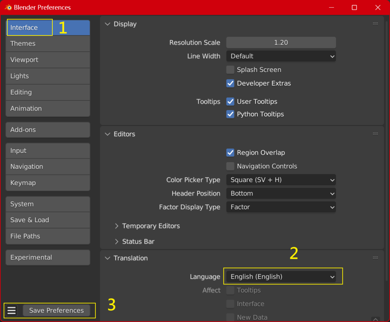This screenshot has width=390, height=322.
Task: Select the Experimental tab
Action: pyautogui.click(x=48, y=258)
